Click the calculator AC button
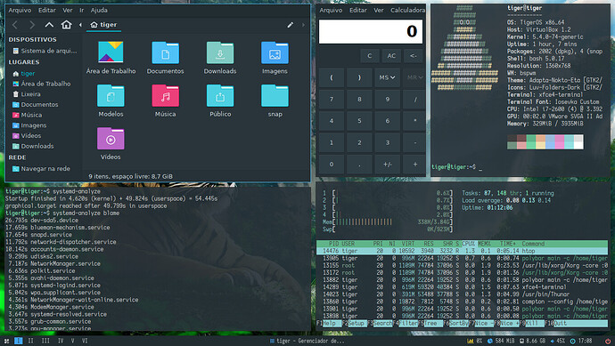Screen dimensions: 615x346 (391, 56)
